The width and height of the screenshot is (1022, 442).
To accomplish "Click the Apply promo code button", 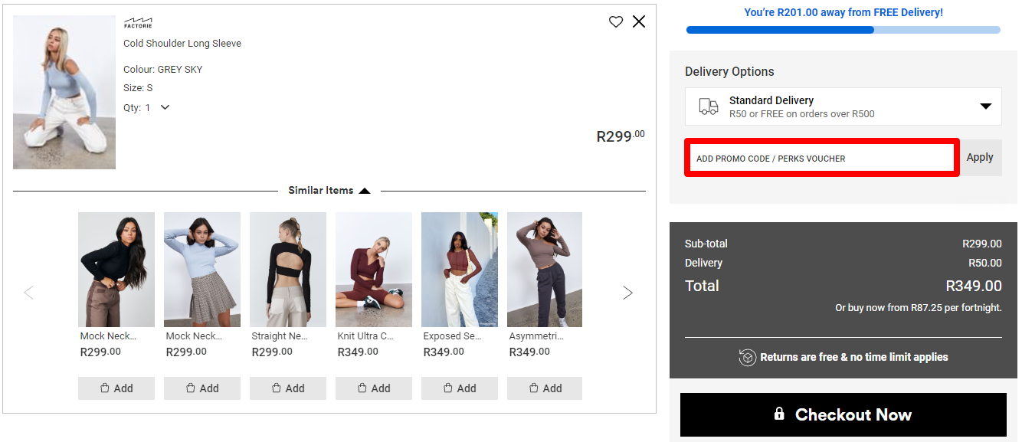I will [x=980, y=158].
